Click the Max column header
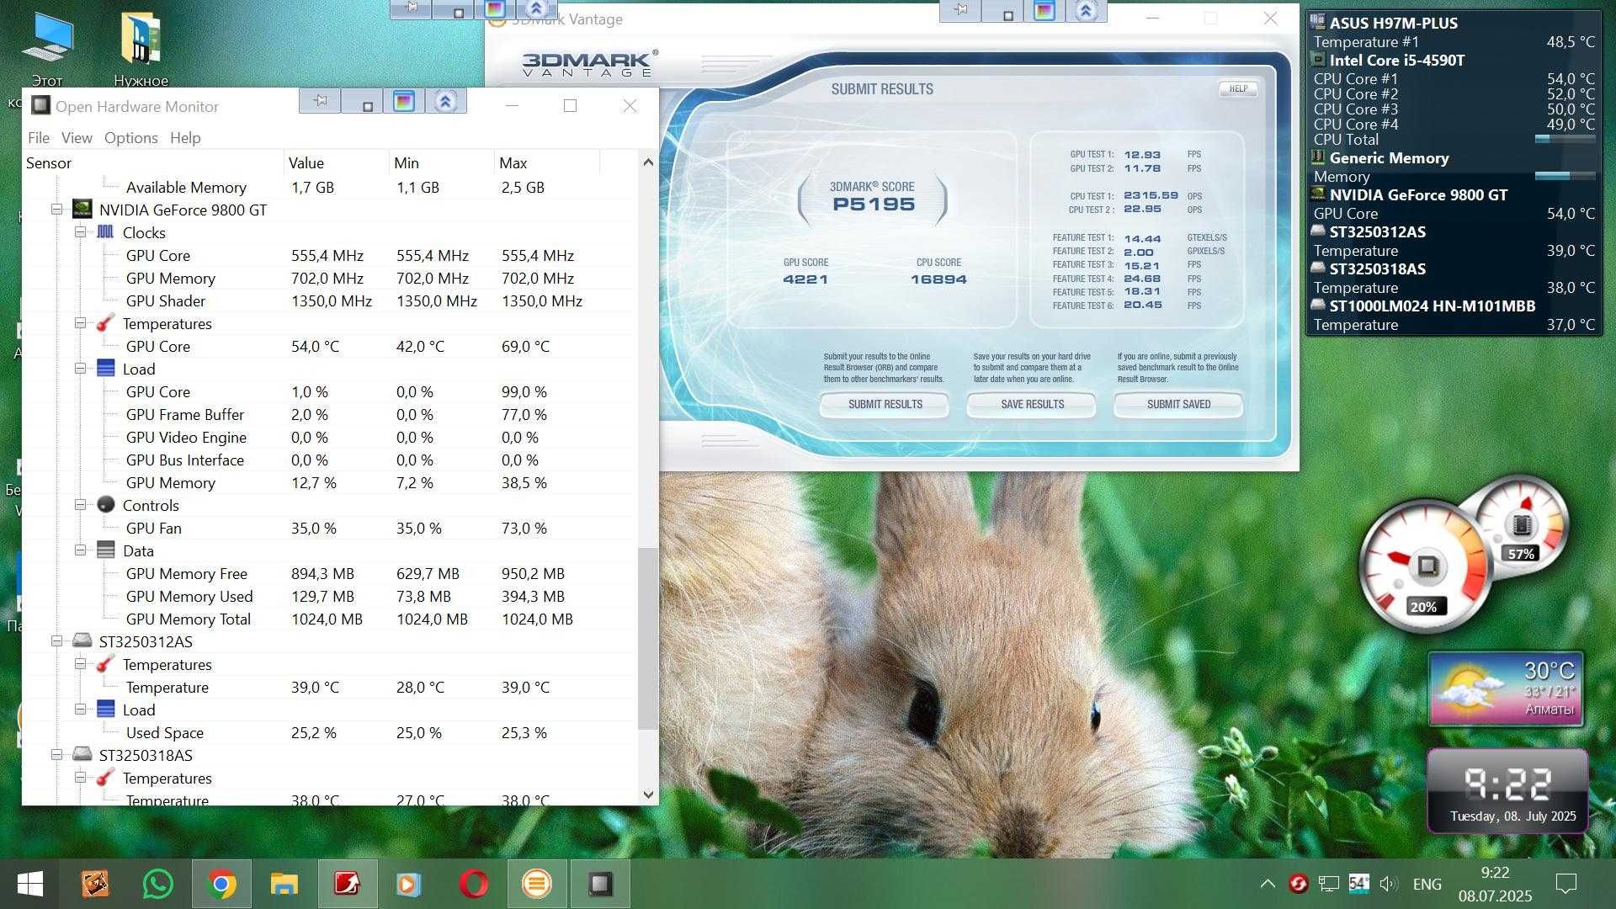1616x909 pixels. 547,162
